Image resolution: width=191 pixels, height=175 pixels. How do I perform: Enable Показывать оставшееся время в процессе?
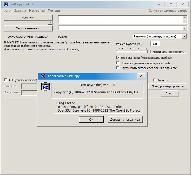(x=118, y=68)
